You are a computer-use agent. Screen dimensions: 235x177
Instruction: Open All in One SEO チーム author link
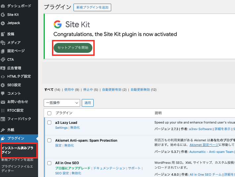[206, 175]
